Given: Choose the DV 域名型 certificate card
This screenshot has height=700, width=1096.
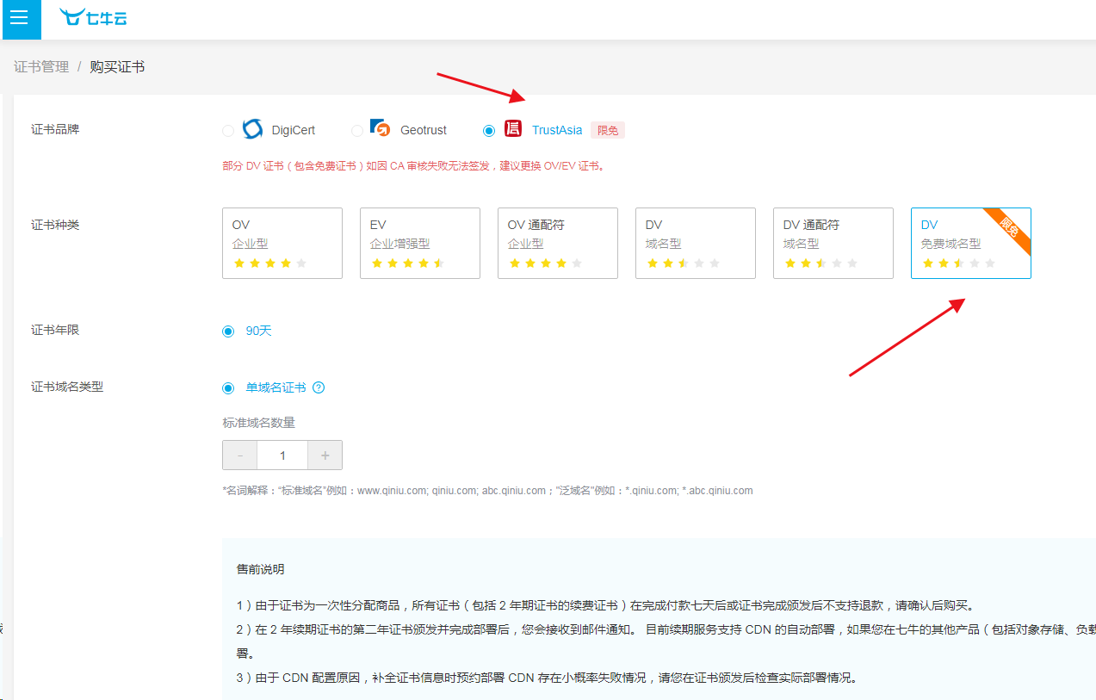Looking at the screenshot, I should coord(696,243).
